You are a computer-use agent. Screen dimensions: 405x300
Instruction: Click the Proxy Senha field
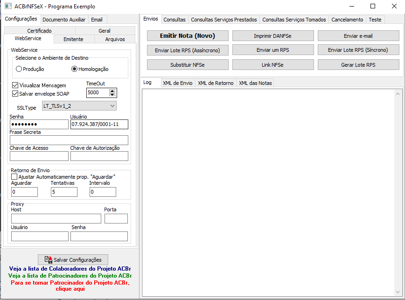pyautogui.click(x=99, y=236)
